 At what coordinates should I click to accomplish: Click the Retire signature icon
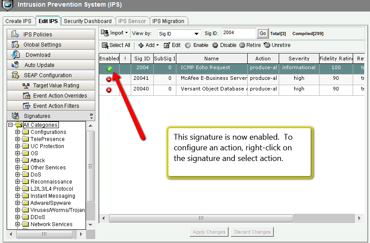(x=242, y=45)
